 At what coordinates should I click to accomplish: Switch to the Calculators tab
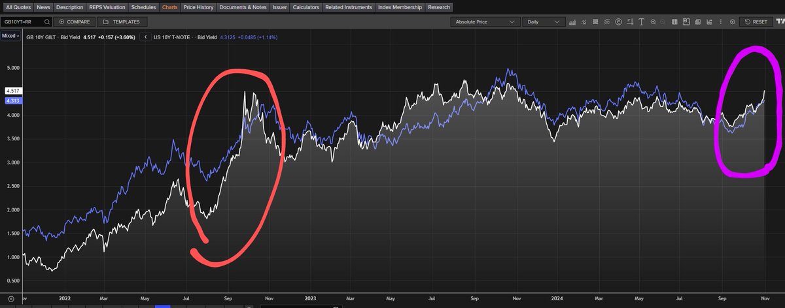[x=306, y=7]
